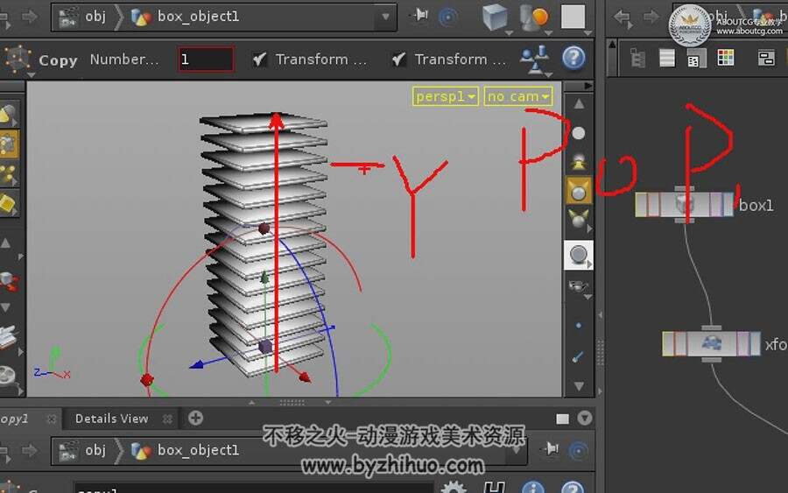Click the maximize pane icon in the lower pane
The height and width of the screenshot is (493, 788).
tap(562, 419)
